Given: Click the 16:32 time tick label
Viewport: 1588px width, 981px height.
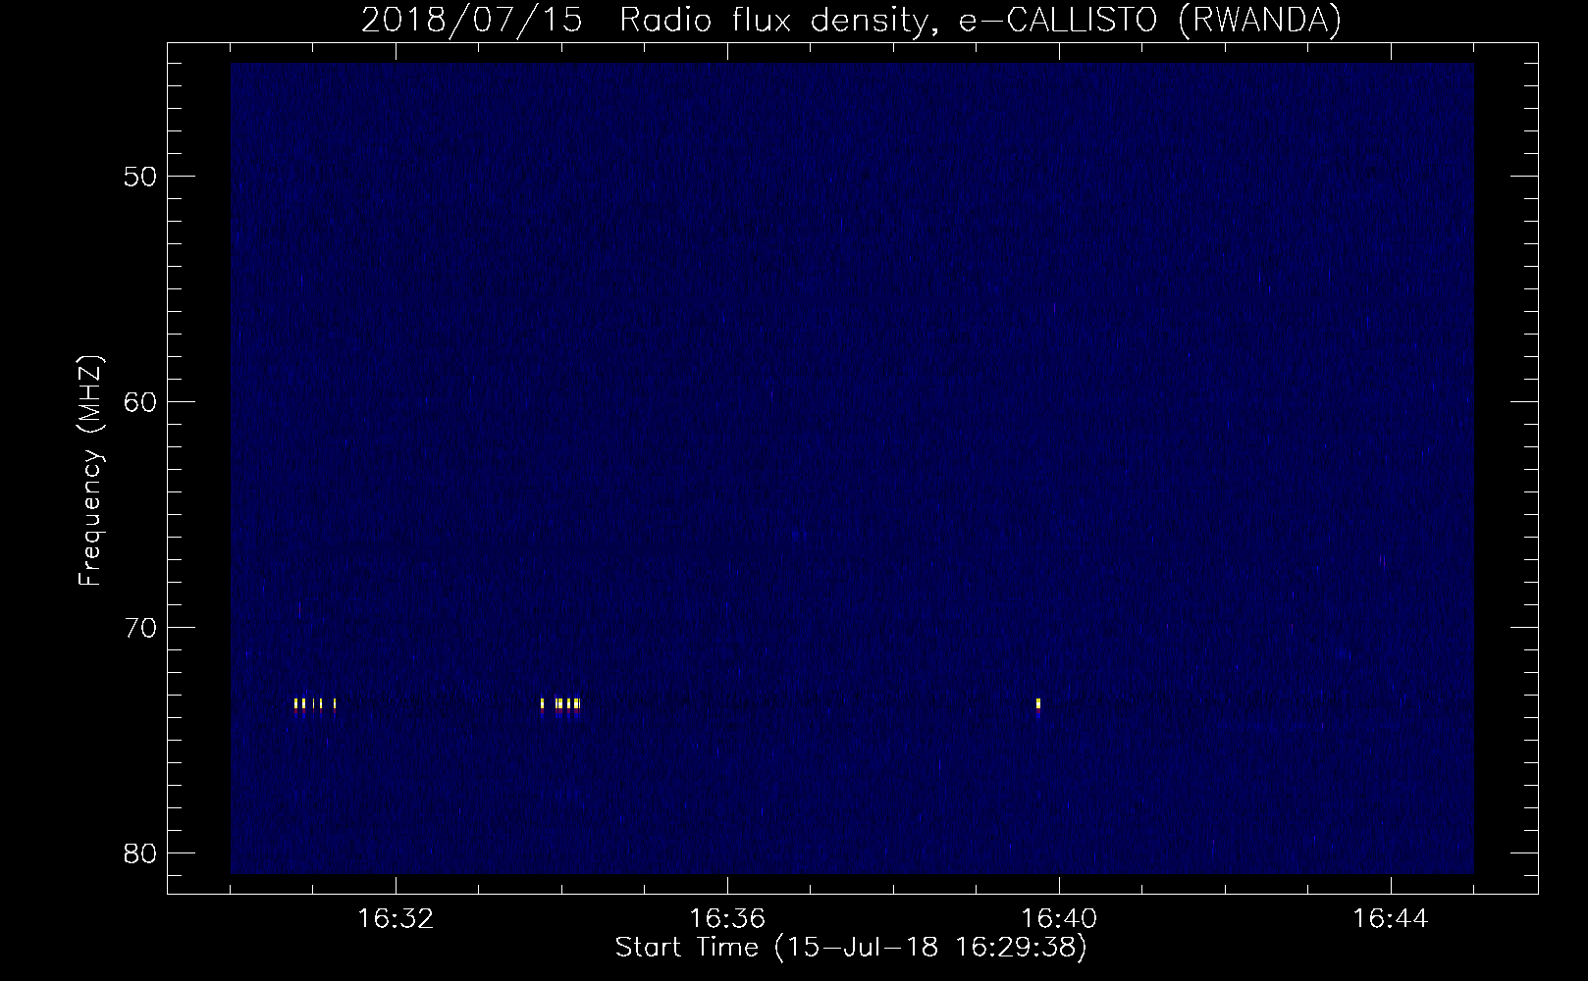Looking at the screenshot, I should 396,919.
